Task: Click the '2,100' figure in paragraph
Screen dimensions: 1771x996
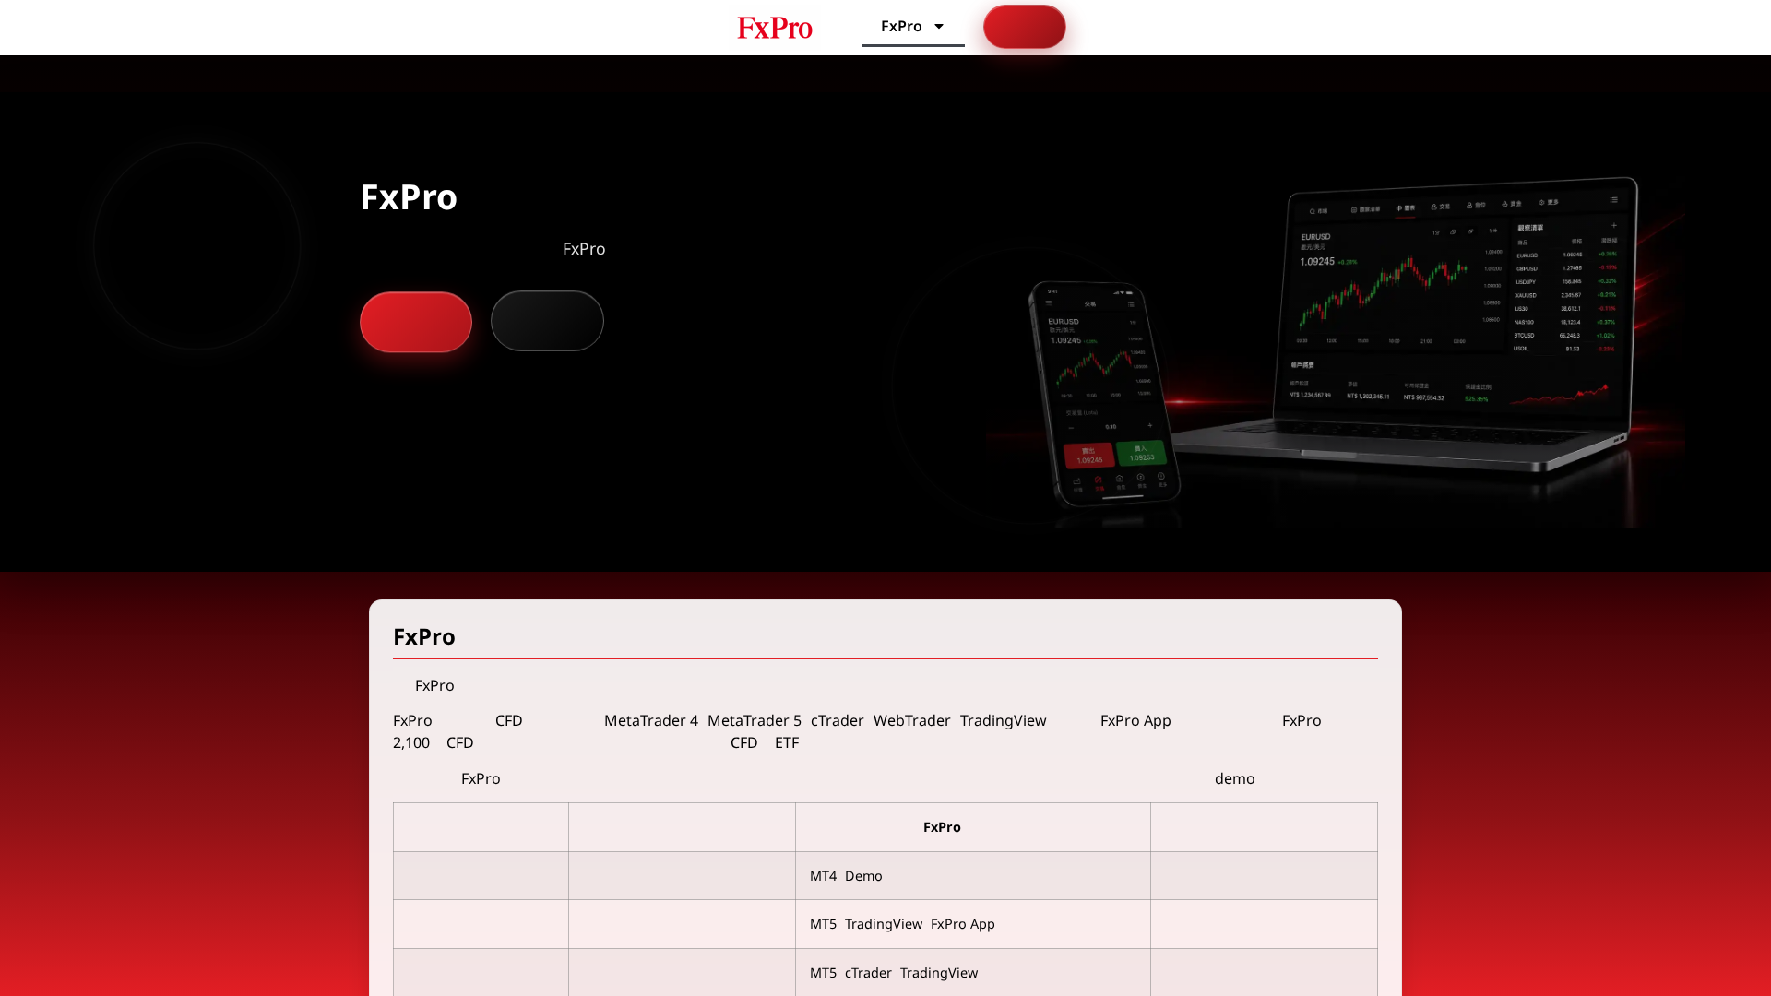Action: pyautogui.click(x=411, y=742)
